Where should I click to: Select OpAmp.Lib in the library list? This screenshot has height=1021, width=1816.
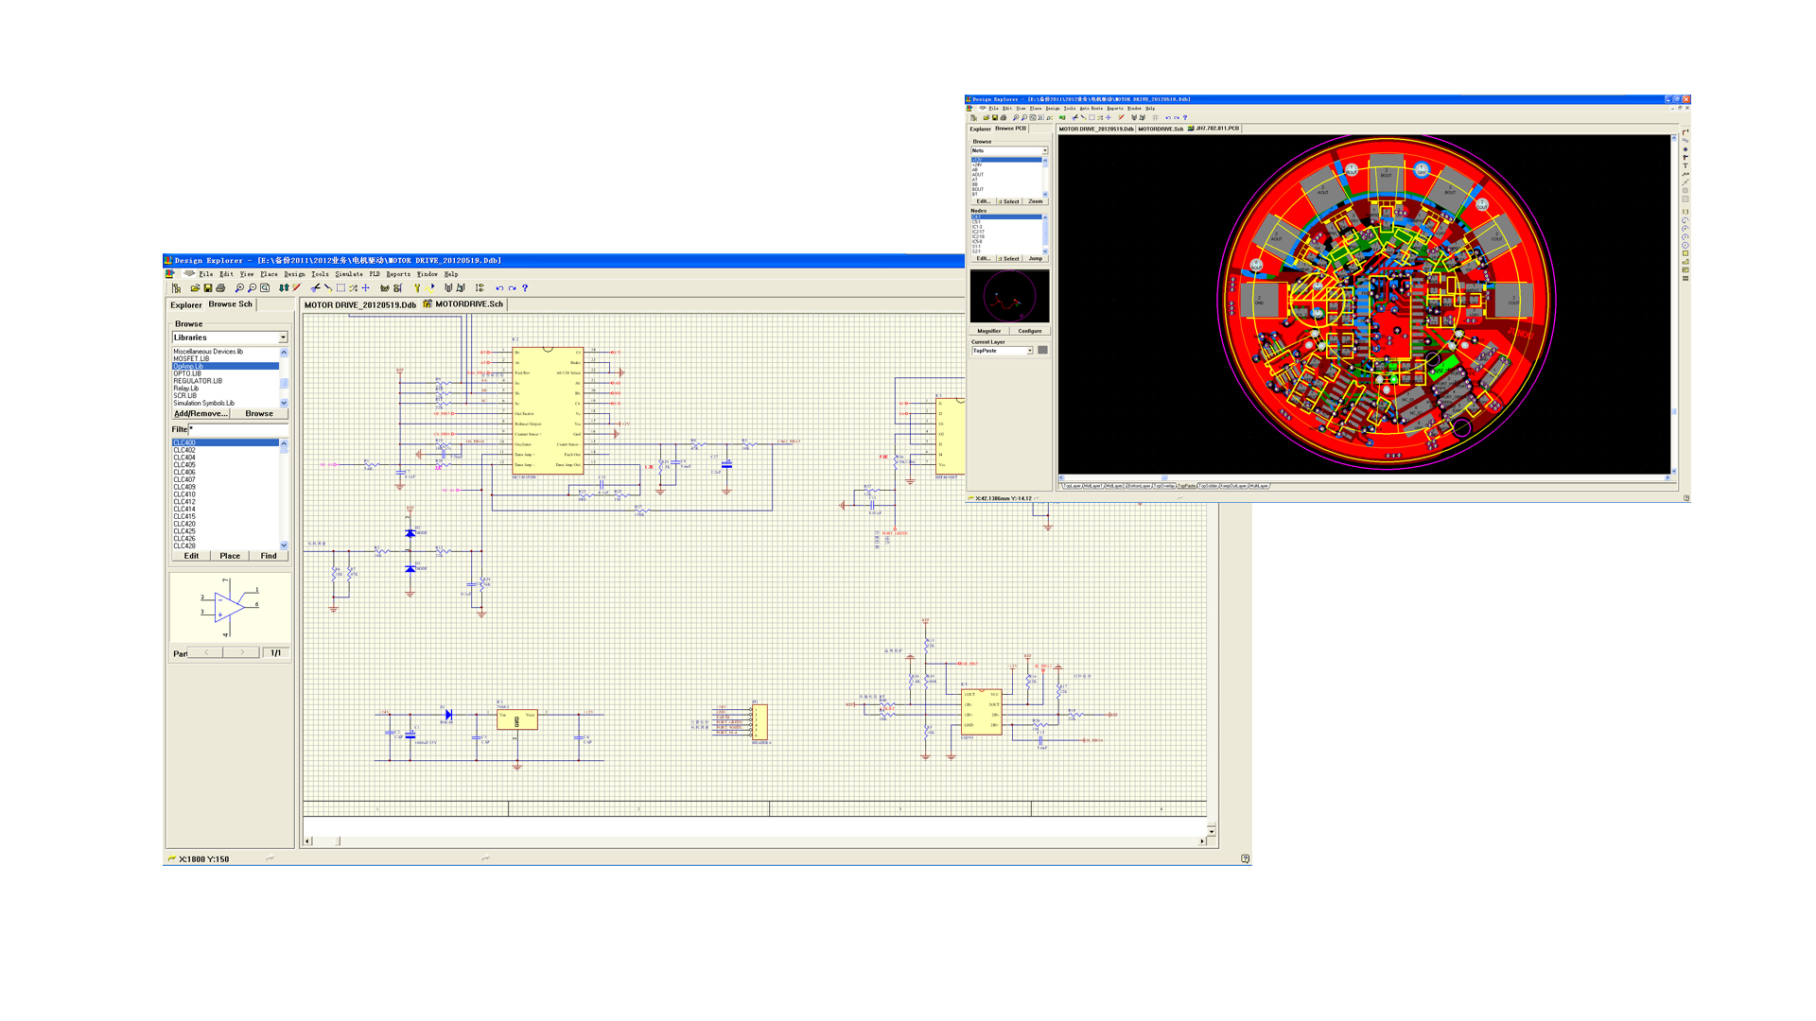coord(225,366)
